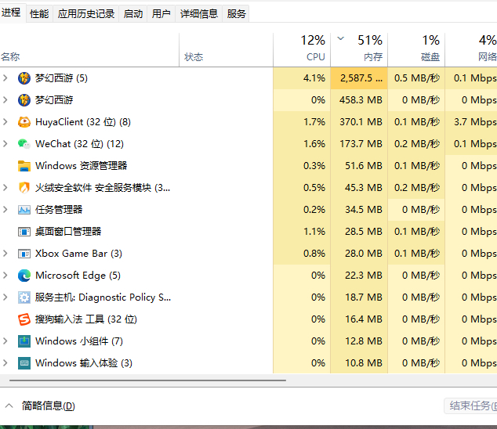
Task: Expand the single 梦幻西游 process row
Action: pyautogui.click(x=5, y=99)
